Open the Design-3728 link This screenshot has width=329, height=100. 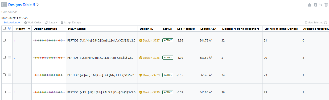[x=151, y=58]
